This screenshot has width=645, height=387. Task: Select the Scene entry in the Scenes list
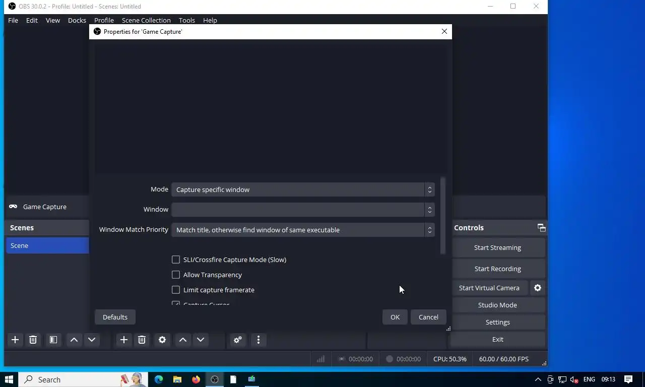click(x=47, y=245)
